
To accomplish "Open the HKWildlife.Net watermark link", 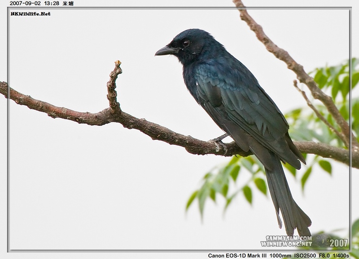I will tap(31, 14).
